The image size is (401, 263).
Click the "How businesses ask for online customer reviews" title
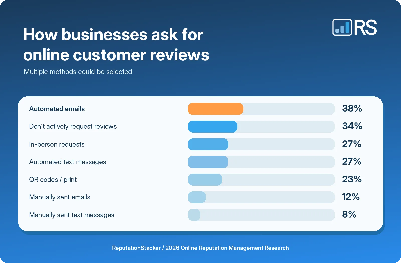(x=116, y=45)
